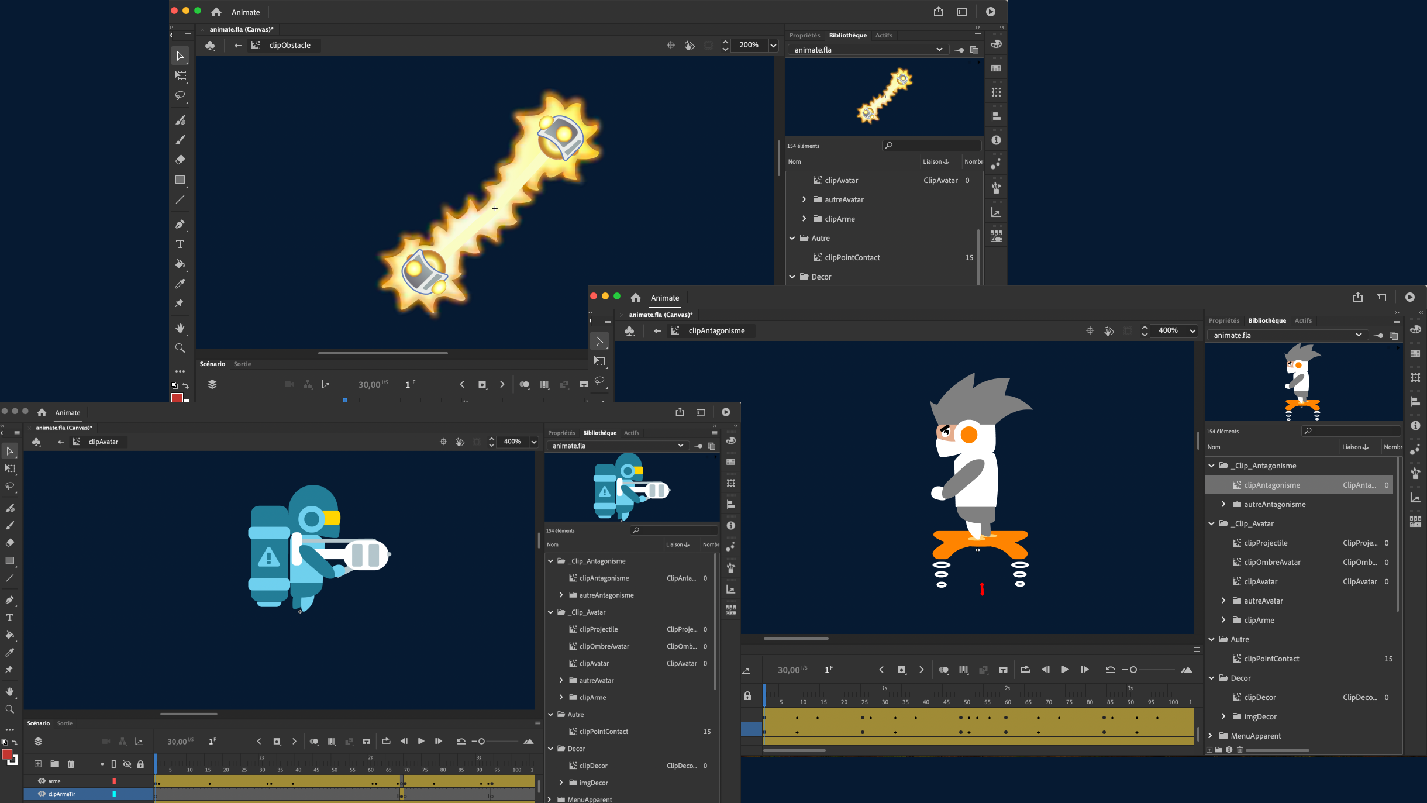This screenshot has width=1427, height=803.
Task: Click the Play button in clipAvatar timeline
Action: click(421, 741)
